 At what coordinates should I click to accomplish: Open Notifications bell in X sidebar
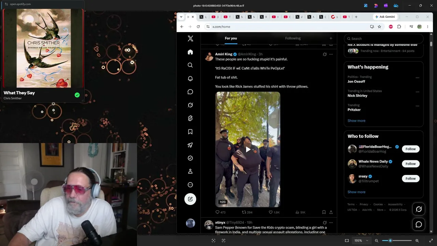point(190,79)
